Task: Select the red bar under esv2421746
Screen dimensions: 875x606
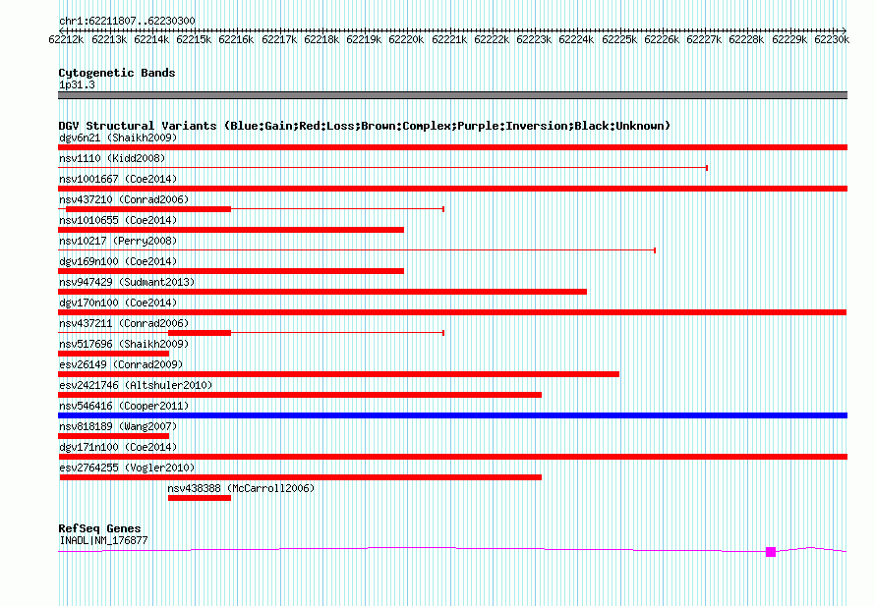Action: click(x=300, y=395)
